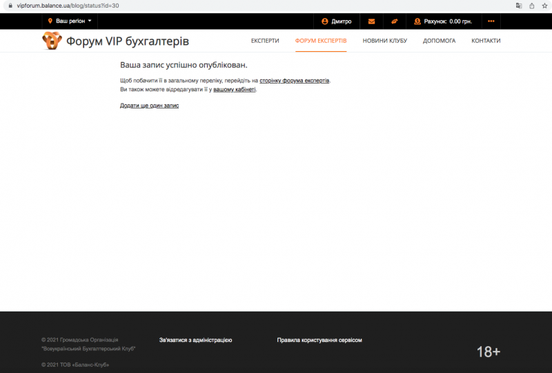Image resolution: width=552 pixels, height=373 pixels.
Task: Open the ДОПОМОГА menu item
Action: (x=439, y=41)
